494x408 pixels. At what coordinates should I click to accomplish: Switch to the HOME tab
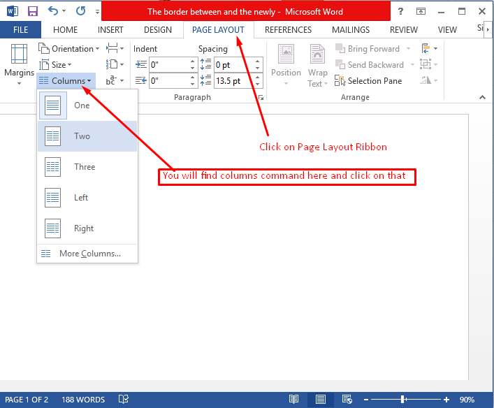(x=65, y=29)
